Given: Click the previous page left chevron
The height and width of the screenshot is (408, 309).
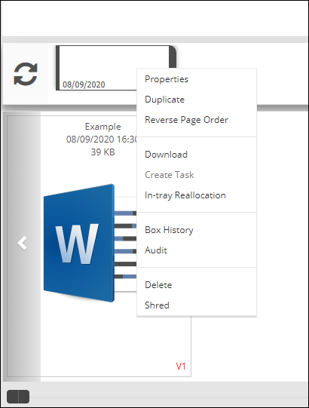Looking at the screenshot, I should (23, 243).
